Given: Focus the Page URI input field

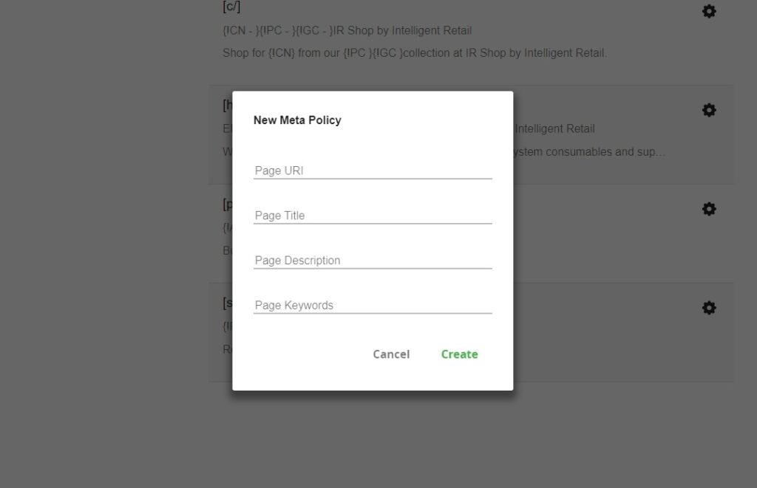Looking at the screenshot, I should click(373, 171).
